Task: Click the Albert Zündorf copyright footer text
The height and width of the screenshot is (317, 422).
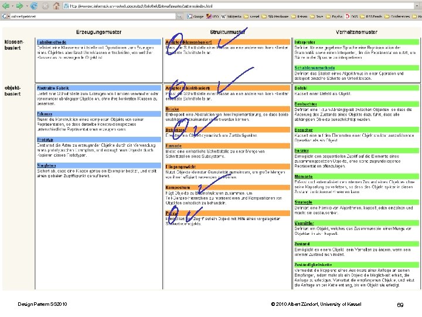Action: 316,304
